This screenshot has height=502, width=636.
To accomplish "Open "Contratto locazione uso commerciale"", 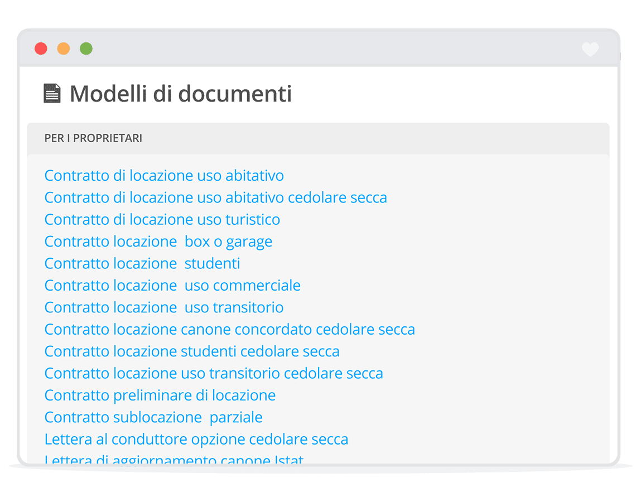I will click(x=172, y=285).
